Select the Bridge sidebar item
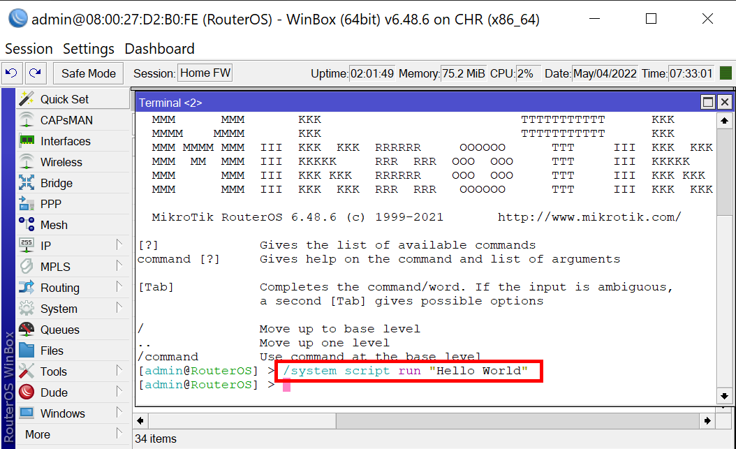Image resolution: width=736 pixels, height=449 pixels. (x=56, y=183)
